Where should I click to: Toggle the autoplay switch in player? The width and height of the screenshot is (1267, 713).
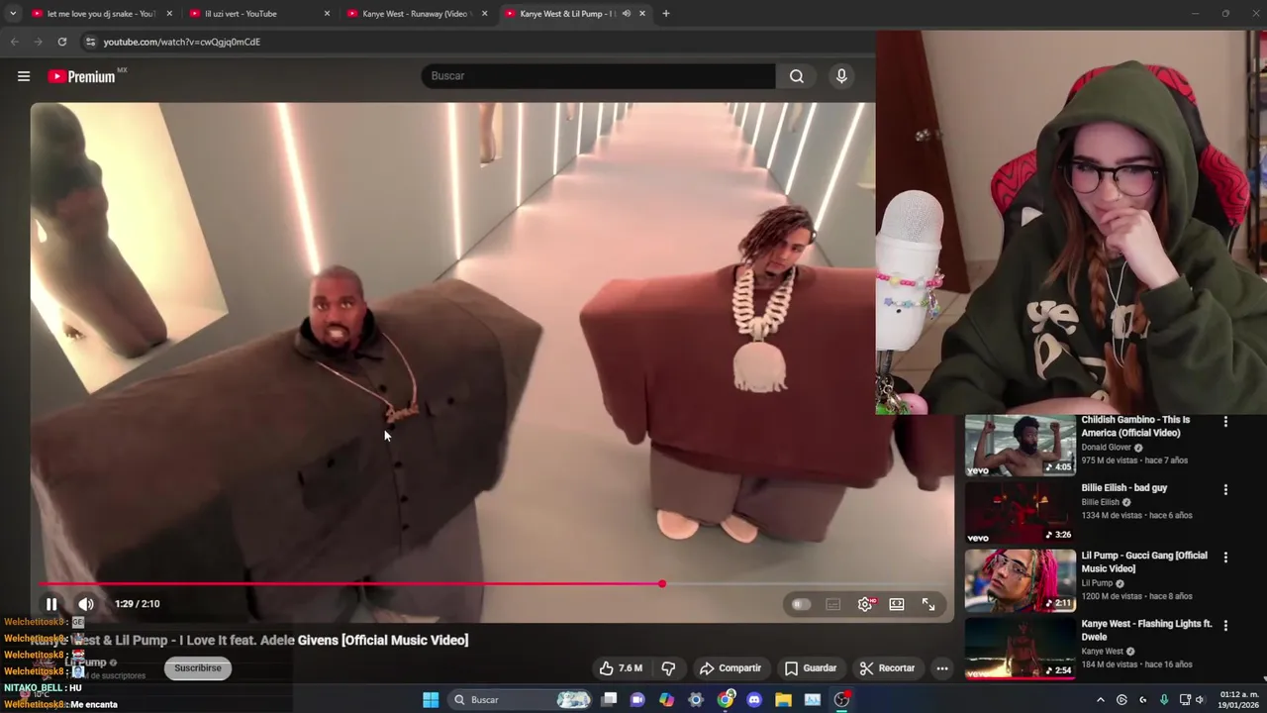click(x=801, y=604)
